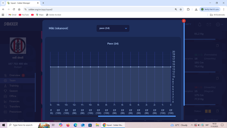Open Microsoft Edge from taskbar
This screenshot has height=128, width=227.
click(75, 125)
